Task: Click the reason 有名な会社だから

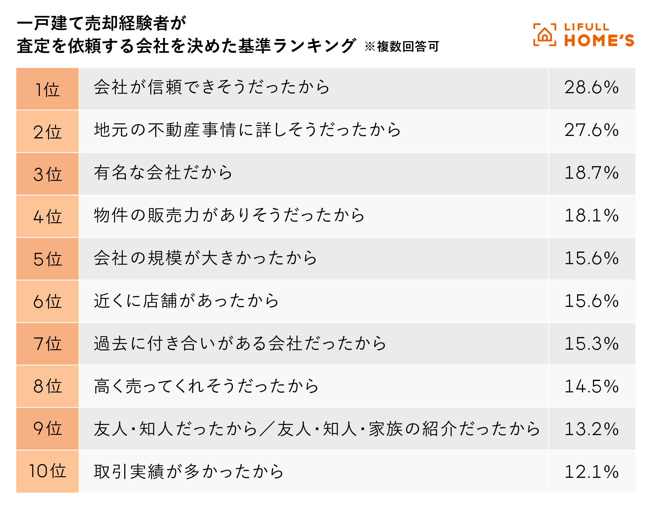Action: point(163,173)
